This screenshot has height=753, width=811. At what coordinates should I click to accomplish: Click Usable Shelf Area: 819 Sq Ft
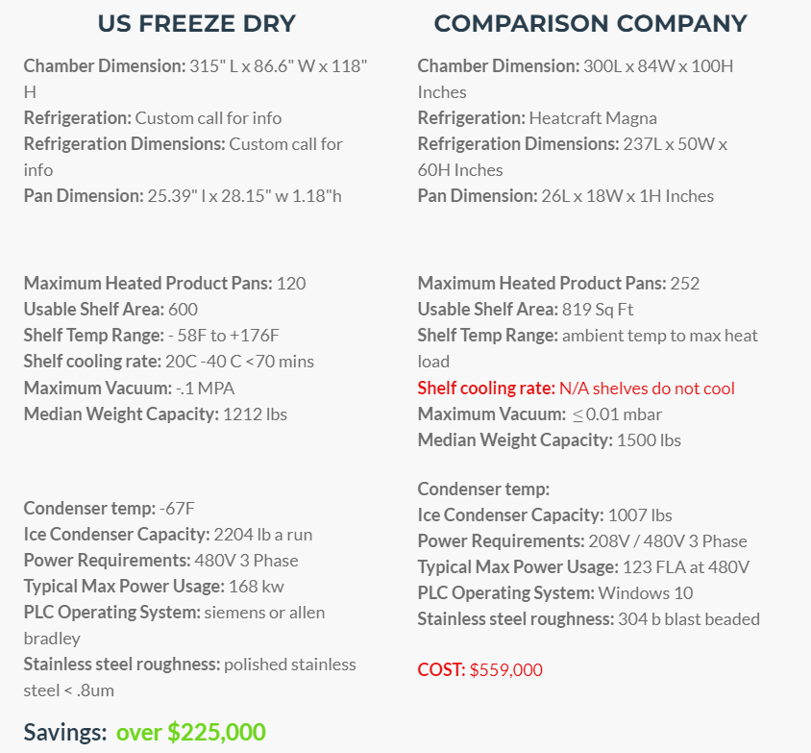(526, 310)
